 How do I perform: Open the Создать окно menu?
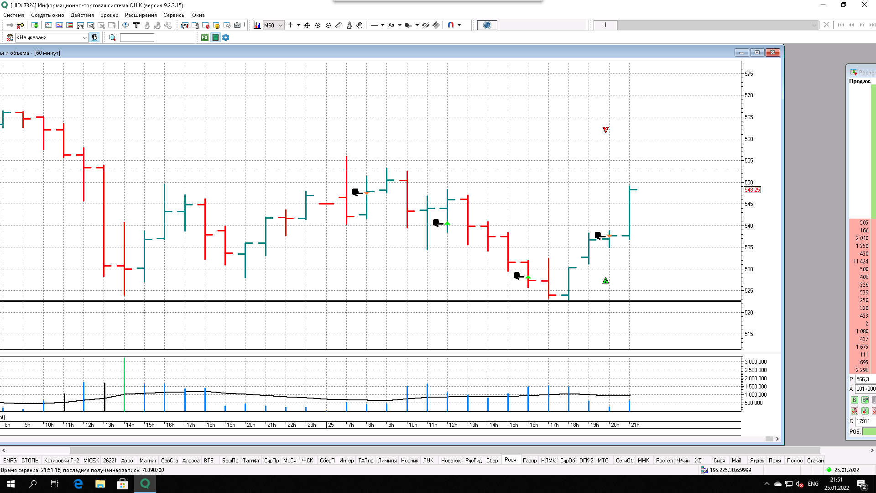47,15
